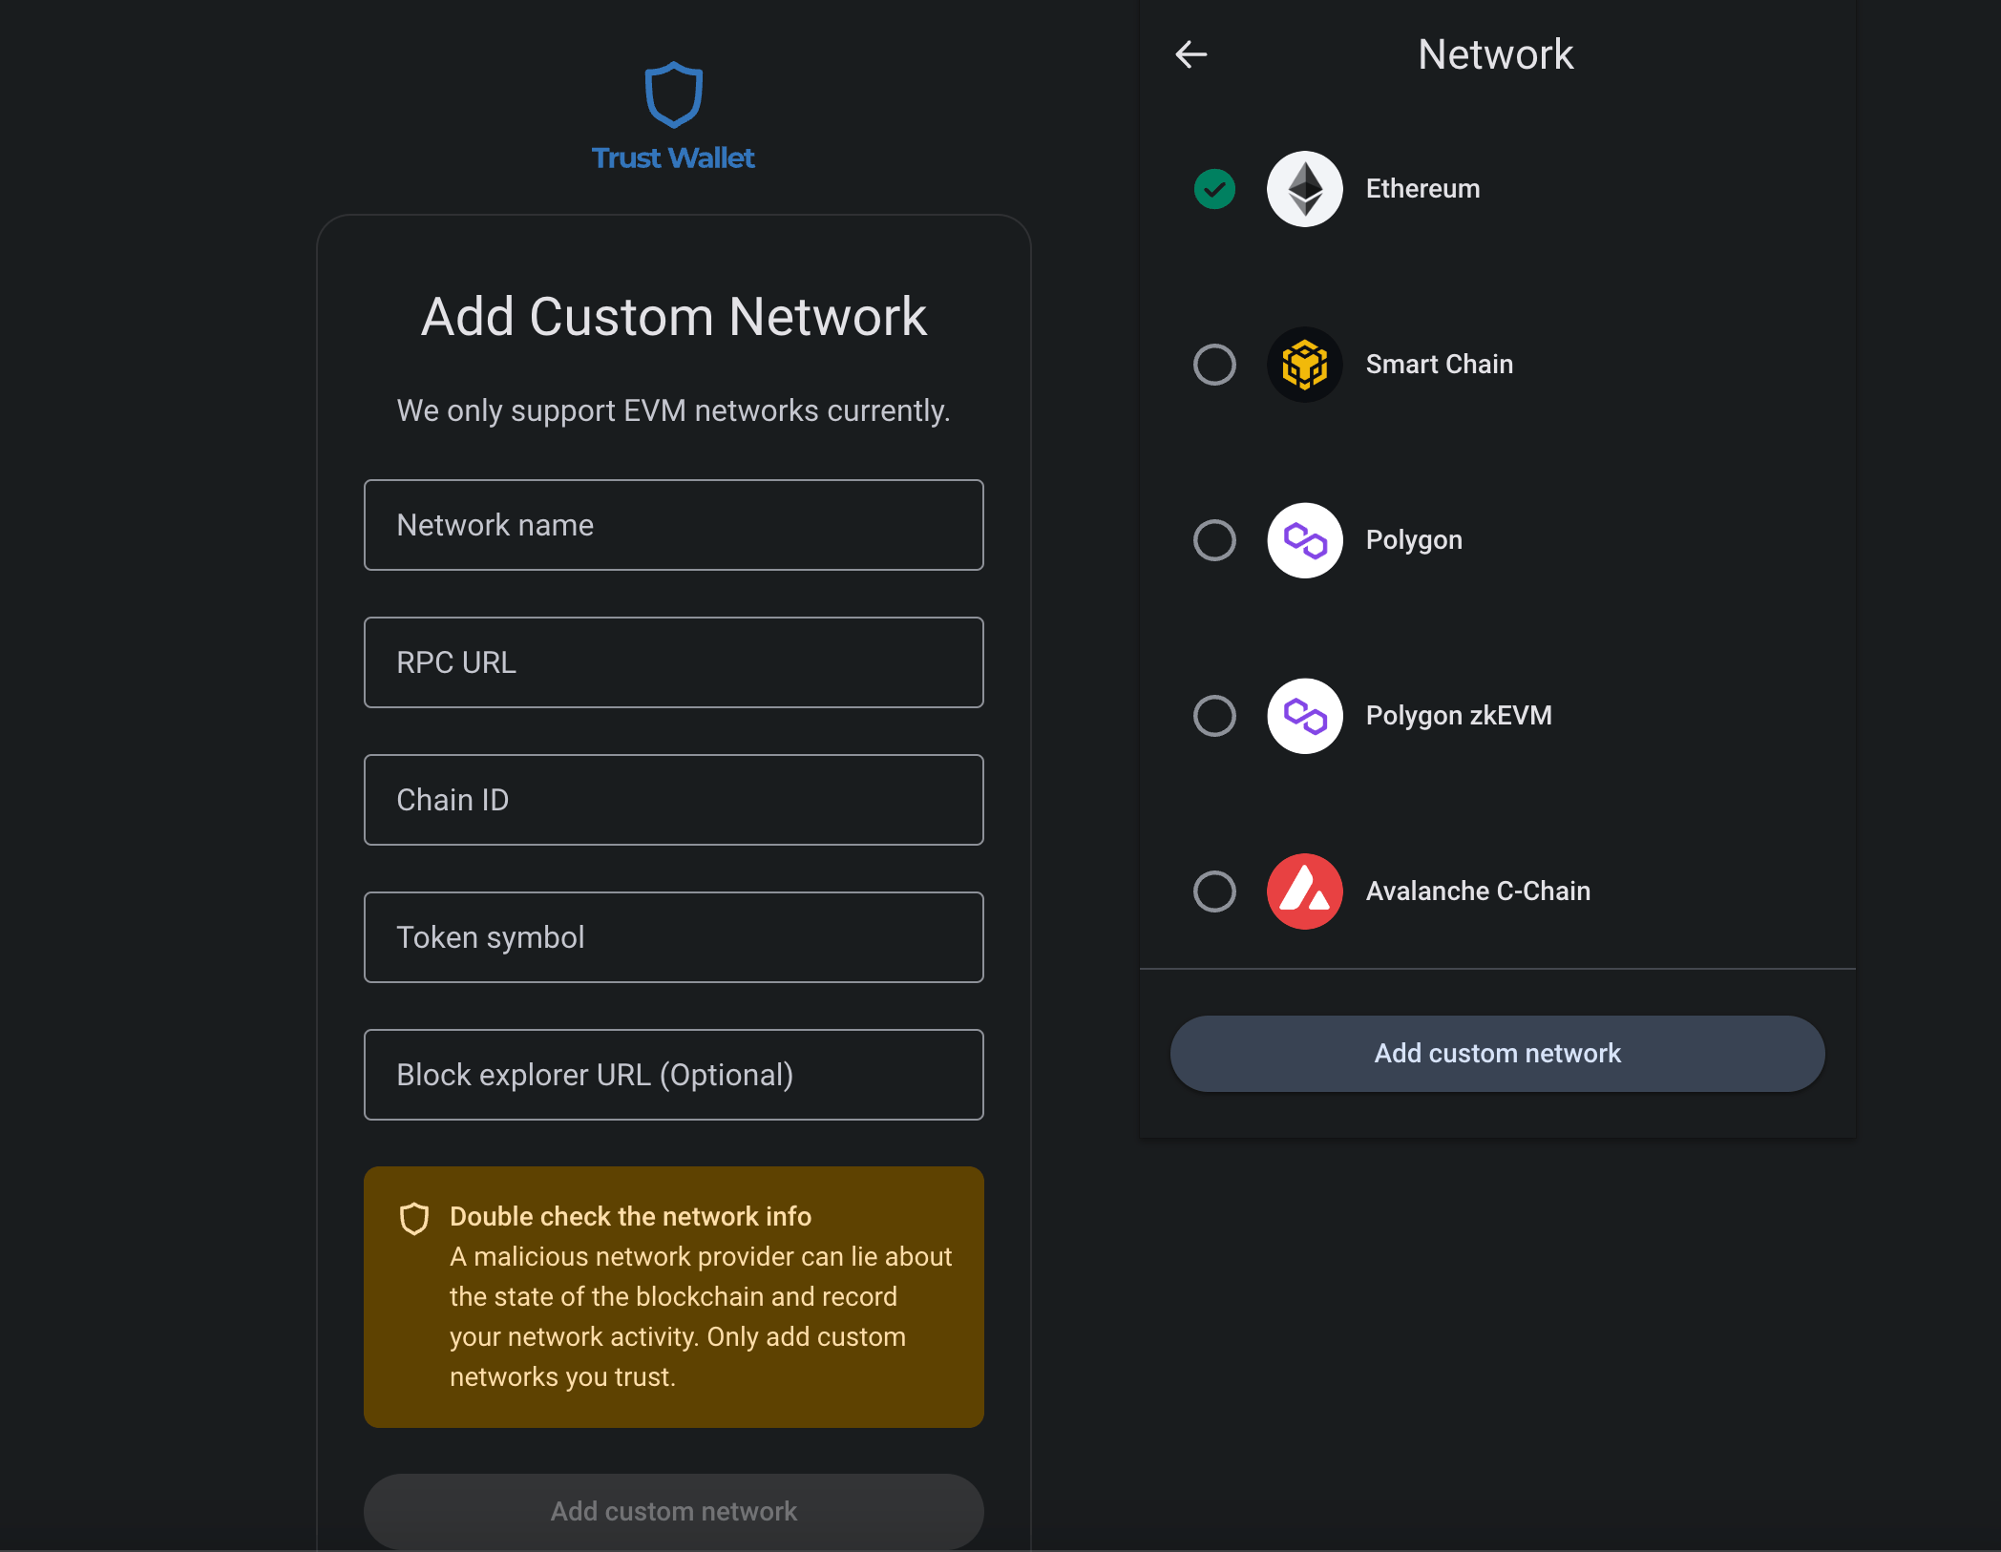The height and width of the screenshot is (1552, 2001).
Task: Click into the RPC URL field
Action: click(x=673, y=662)
